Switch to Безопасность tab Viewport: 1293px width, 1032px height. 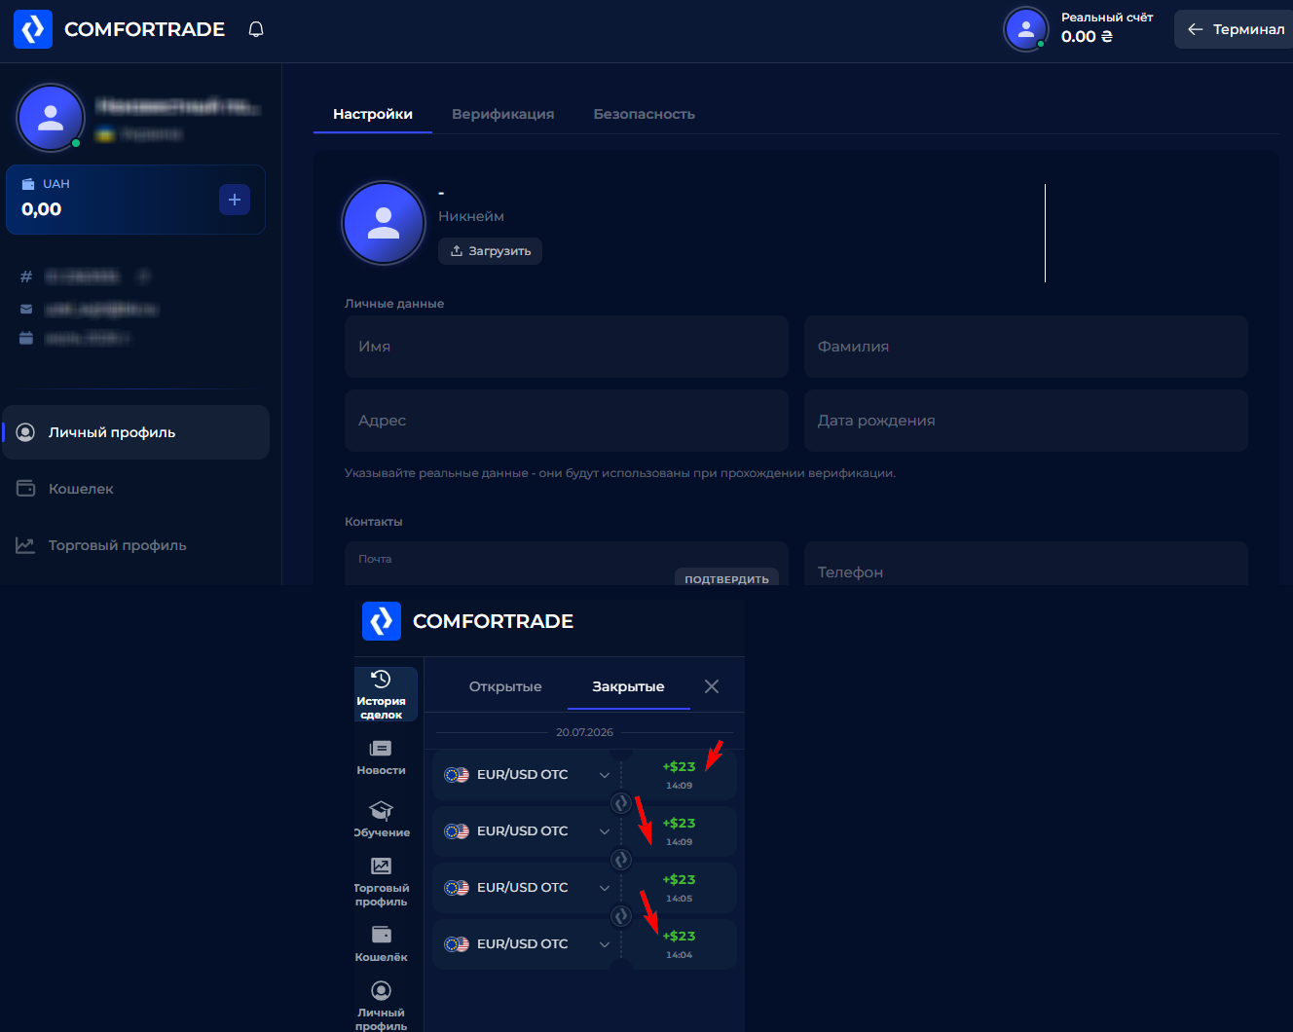coord(645,114)
